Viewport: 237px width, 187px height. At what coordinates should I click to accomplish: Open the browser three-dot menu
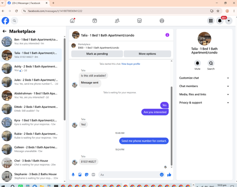pos(234,11)
